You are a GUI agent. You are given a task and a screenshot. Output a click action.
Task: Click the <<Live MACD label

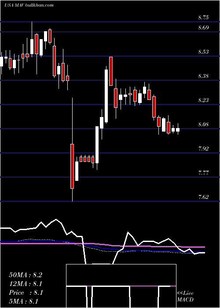click(185, 296)
